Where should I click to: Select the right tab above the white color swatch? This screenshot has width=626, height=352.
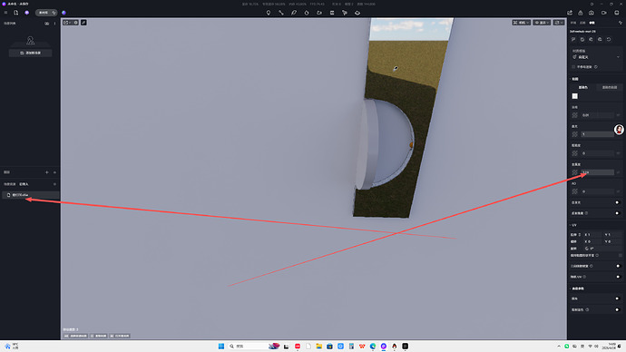pyautogui.click(x=610, y=87)
